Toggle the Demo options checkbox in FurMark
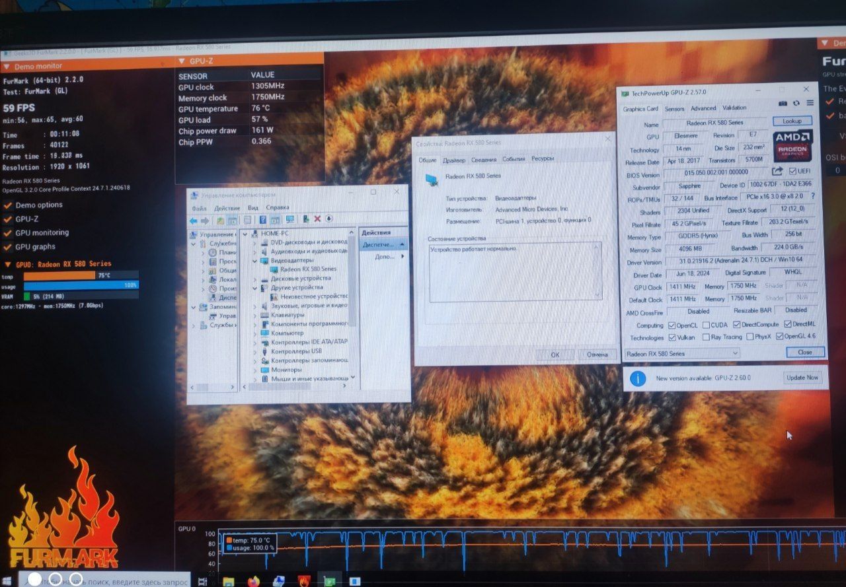Viewport: 846px width, 587px height. tap(8, 205)
